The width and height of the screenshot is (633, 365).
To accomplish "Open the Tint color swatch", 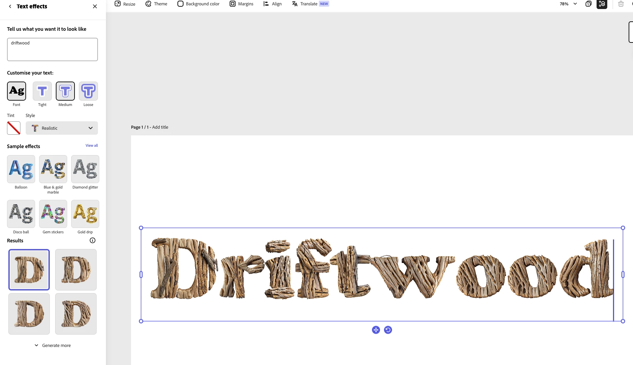I will coord(14,128).
